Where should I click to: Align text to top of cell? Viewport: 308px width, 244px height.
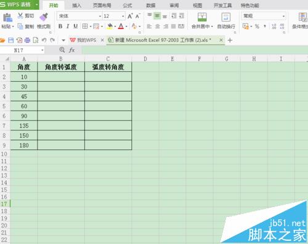150,15
